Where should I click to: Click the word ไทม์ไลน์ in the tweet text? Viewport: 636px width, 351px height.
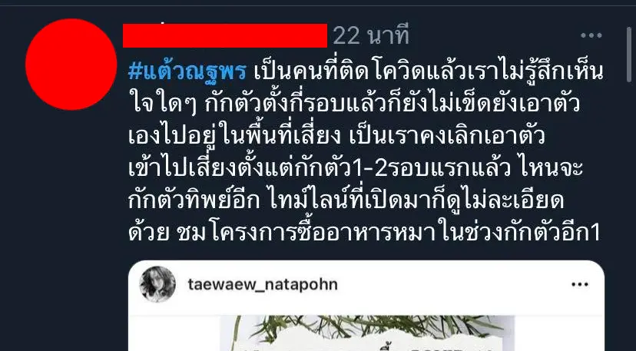308,200
